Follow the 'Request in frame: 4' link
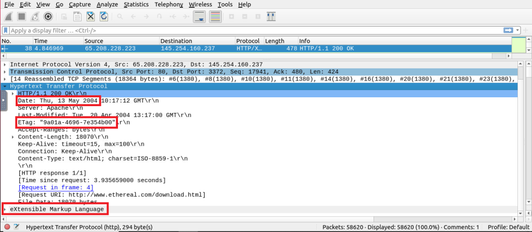Viewport: 532px width, 232px height. [x=56, y=187]
